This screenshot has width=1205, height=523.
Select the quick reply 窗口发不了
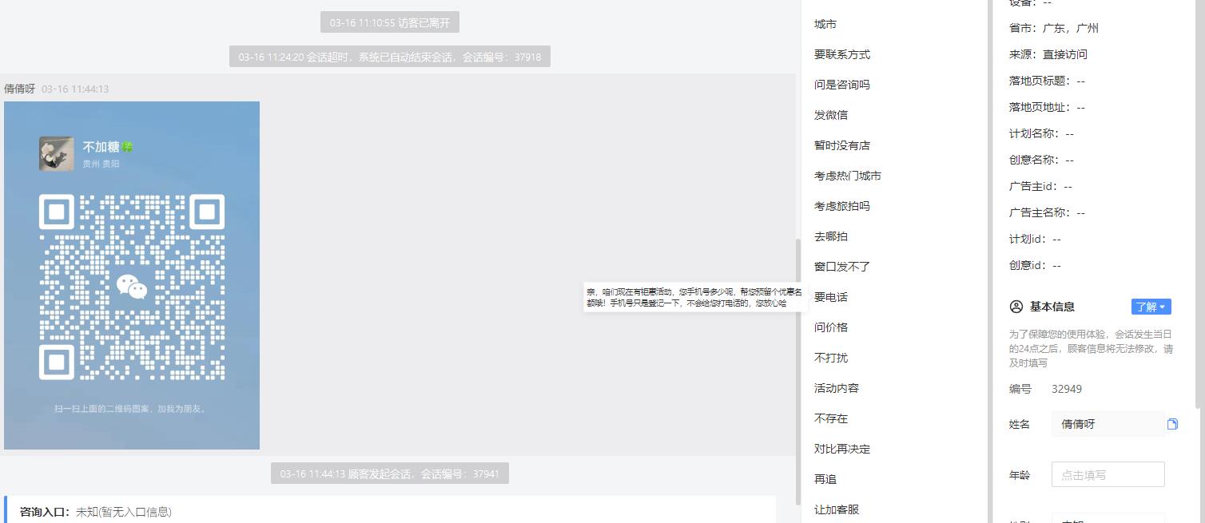(842, 267)
